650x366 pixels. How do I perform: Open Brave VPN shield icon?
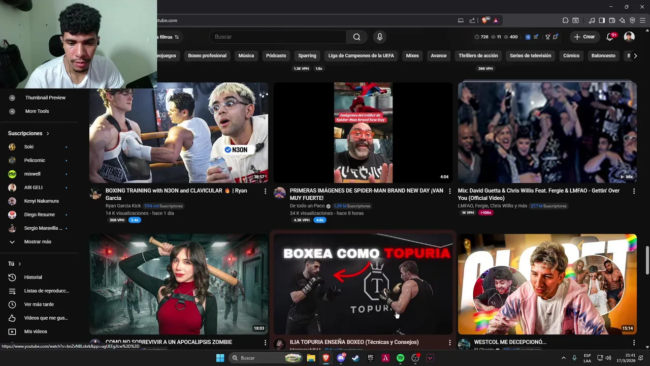tap(632, 20)
